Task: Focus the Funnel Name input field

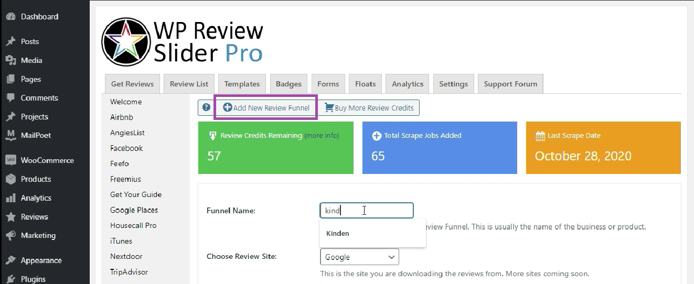Action: pyautogui.click(x=367, y=211)
